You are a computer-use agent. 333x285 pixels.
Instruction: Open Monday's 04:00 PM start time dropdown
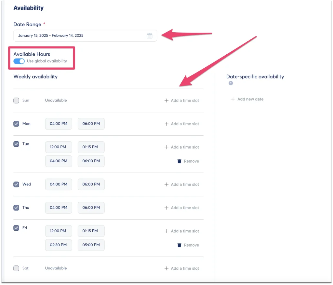[59, 124]
